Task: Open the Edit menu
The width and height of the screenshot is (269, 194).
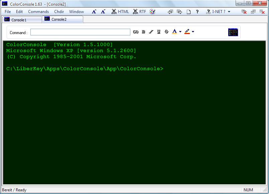Action: coord(19,12)
